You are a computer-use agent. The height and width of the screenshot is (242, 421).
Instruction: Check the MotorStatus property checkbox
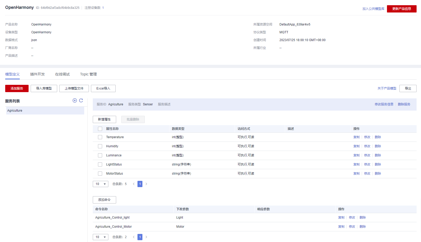100,174
